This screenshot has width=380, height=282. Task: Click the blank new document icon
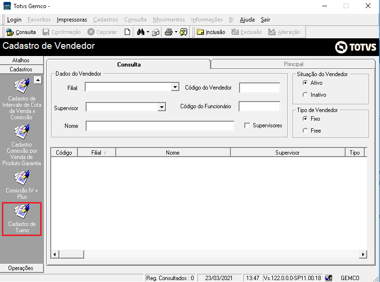click(x=127, y=32)
